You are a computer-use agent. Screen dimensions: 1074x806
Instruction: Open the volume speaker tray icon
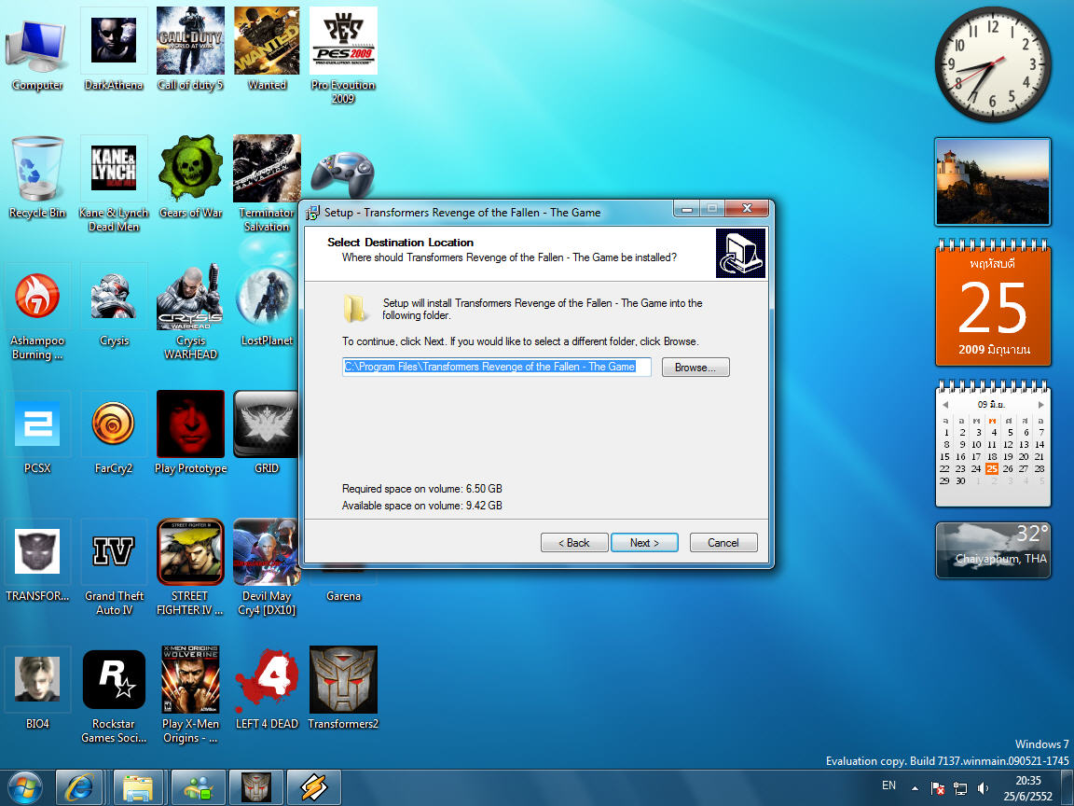(983, 788)
